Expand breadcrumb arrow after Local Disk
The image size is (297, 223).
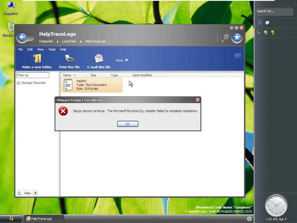81,41
